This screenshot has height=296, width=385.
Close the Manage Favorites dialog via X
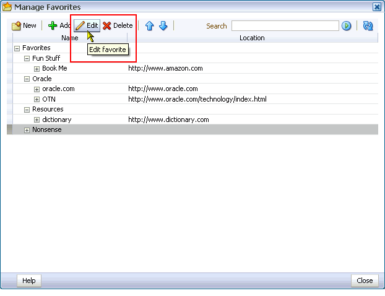point(377,7)
